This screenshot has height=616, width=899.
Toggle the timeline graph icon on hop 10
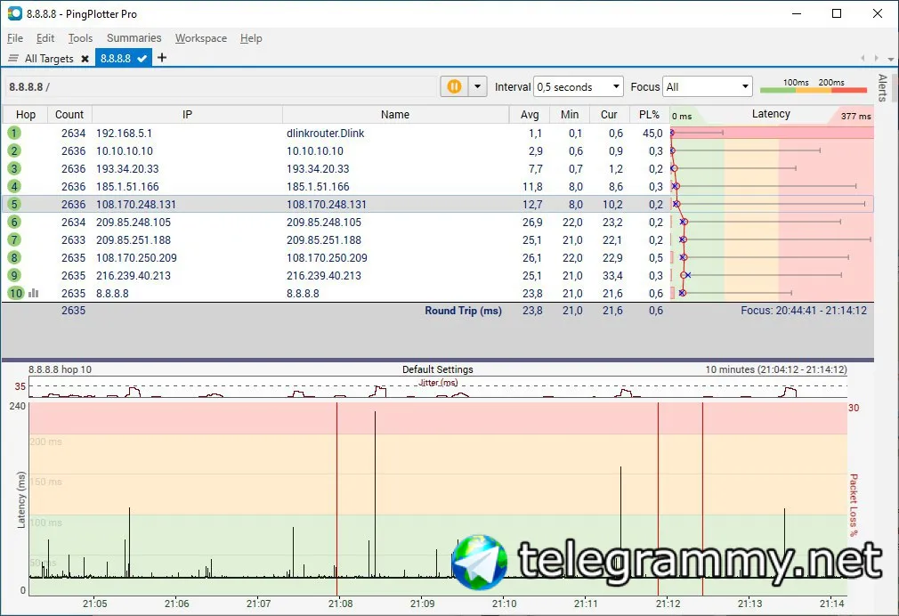pos(33,293)
